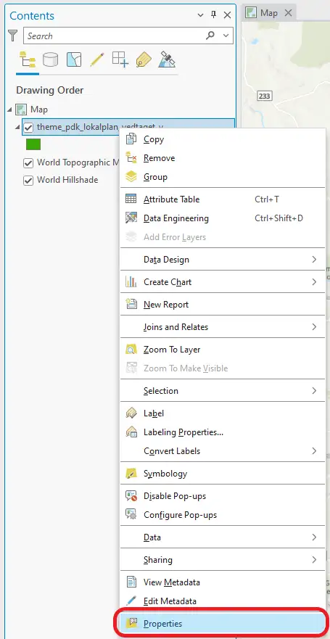Collapse the Map tree node
The image size is (330, 639).
click(x=9, y=110)
